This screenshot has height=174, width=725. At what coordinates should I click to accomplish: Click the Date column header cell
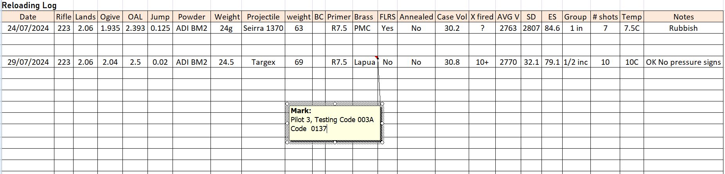pos(28,17)
